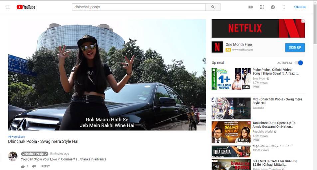Open www.netflix.com ad link
The image size is (317, 170).
pos(242,50)
